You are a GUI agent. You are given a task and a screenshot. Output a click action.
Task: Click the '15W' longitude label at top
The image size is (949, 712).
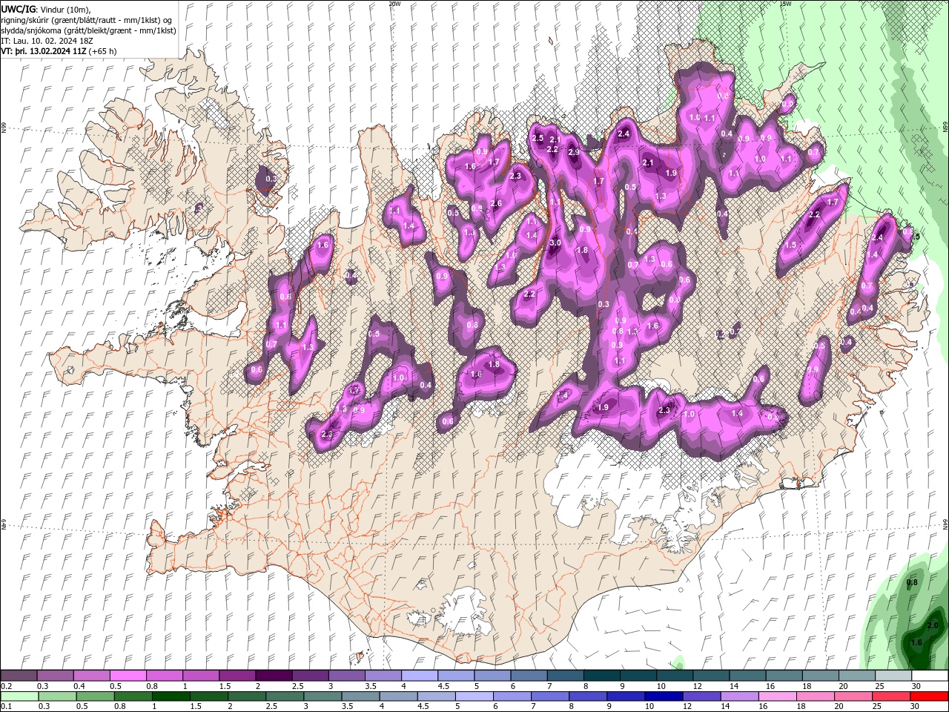[786, 4]
